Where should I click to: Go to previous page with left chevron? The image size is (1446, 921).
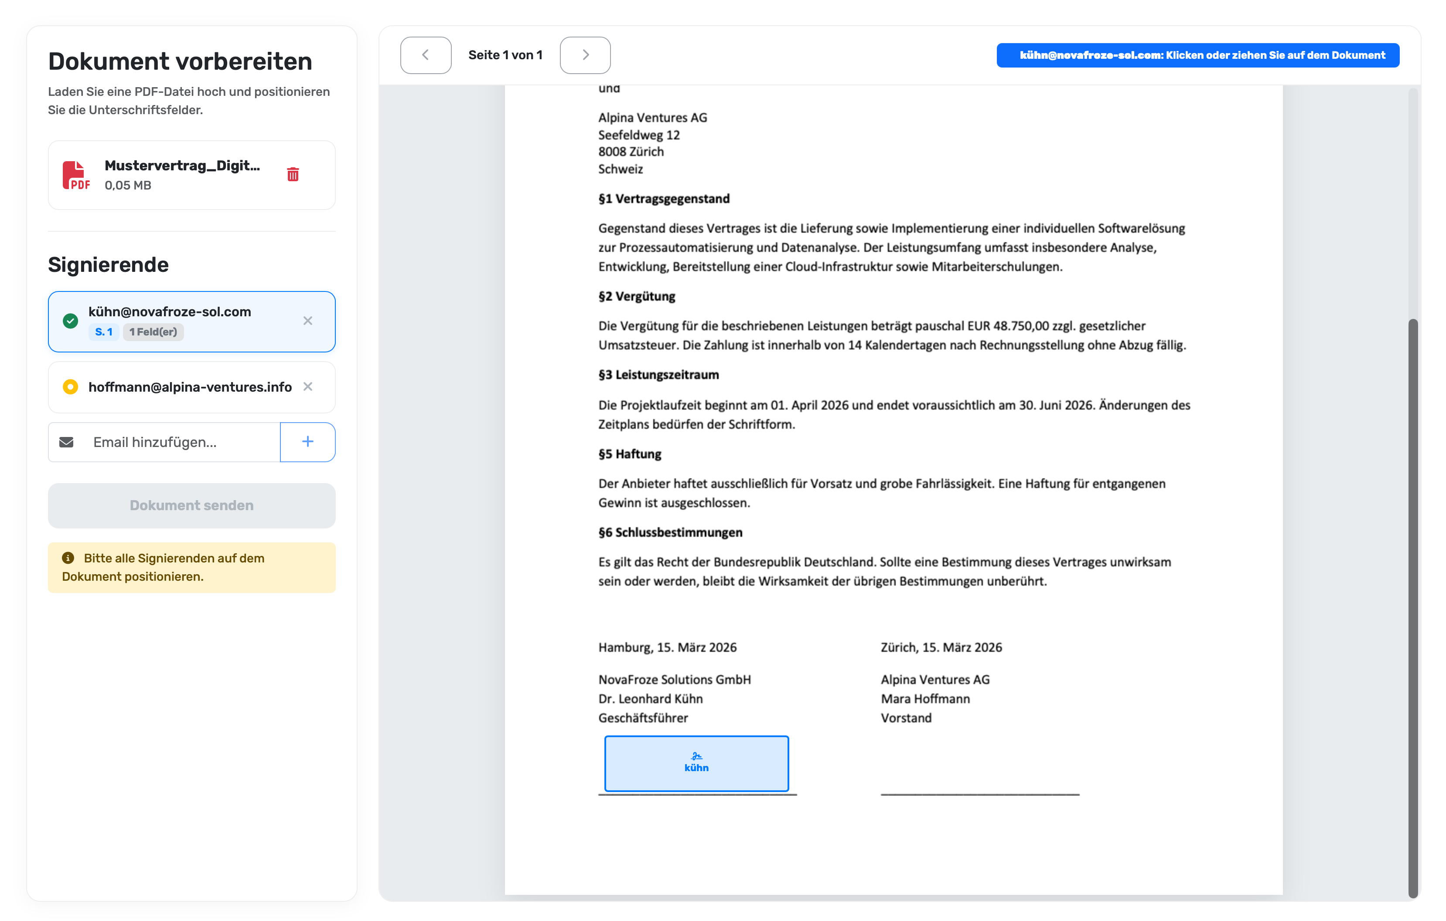(x=425, y=55)
